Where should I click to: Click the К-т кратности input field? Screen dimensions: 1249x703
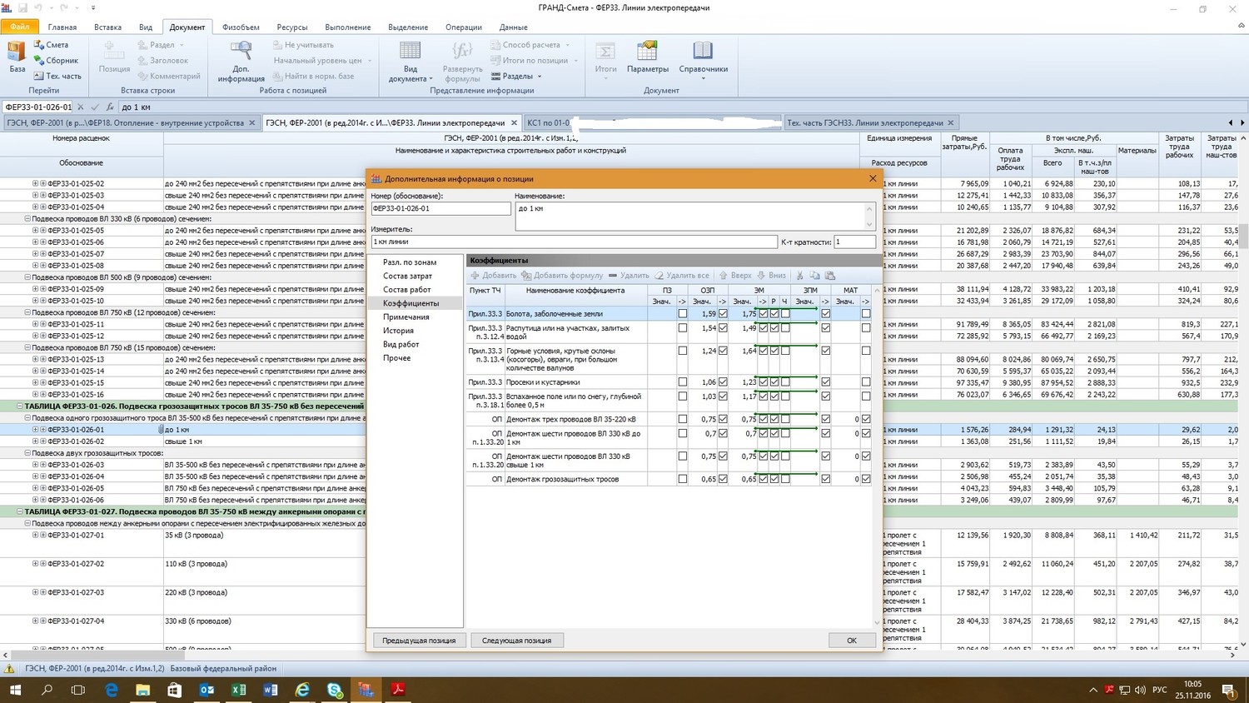(854, 242)
